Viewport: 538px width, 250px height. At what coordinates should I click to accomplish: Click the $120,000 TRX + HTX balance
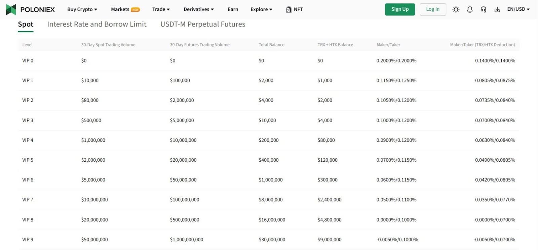pos(328,160)
